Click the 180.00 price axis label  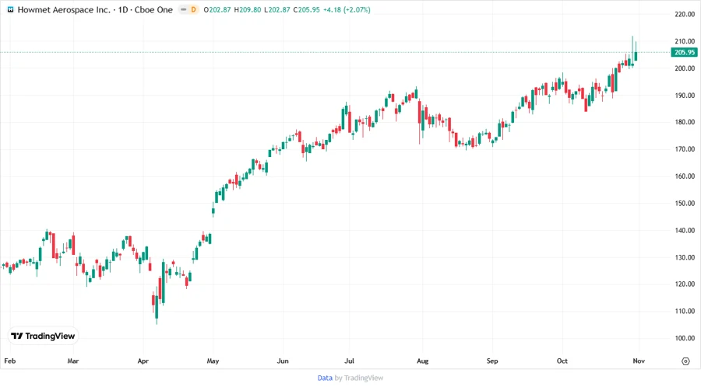click(685, 122)
